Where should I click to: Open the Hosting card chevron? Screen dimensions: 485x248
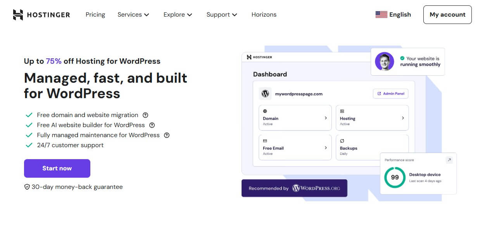(x=403, y=118)
